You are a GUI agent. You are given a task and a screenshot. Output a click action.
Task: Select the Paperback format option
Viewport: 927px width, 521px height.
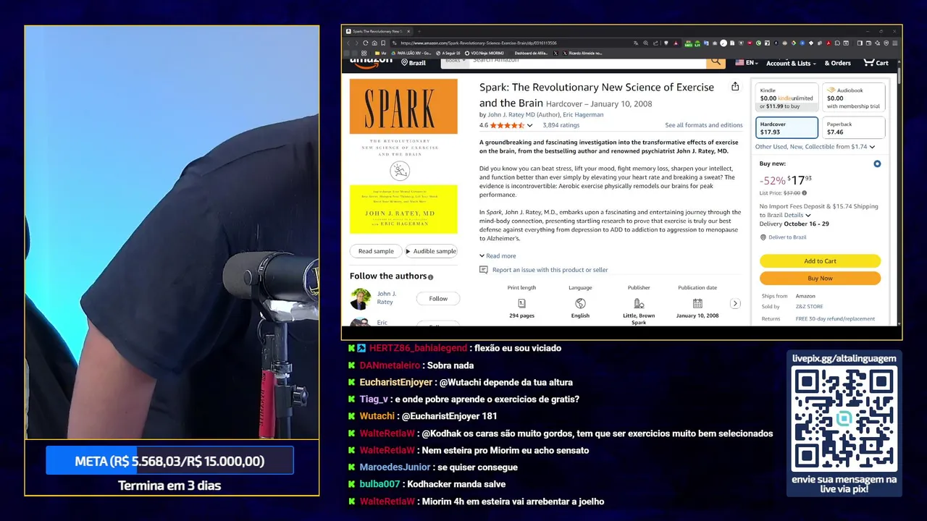tap(854, 127)
